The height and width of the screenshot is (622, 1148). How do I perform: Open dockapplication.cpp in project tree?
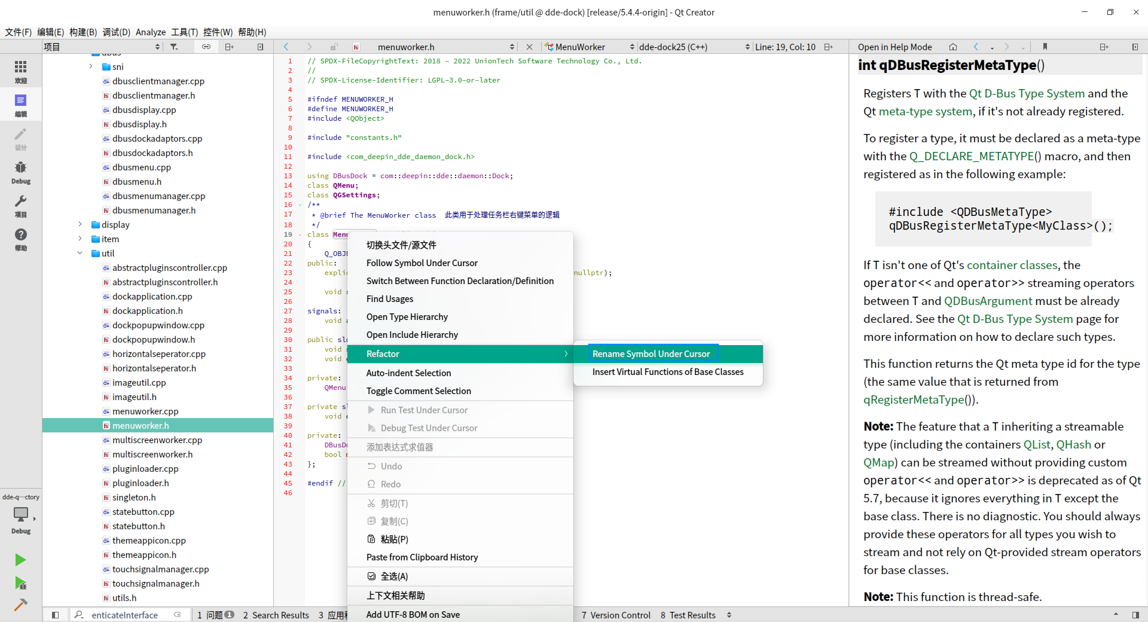pyautogui.click(x=152, y=297)
